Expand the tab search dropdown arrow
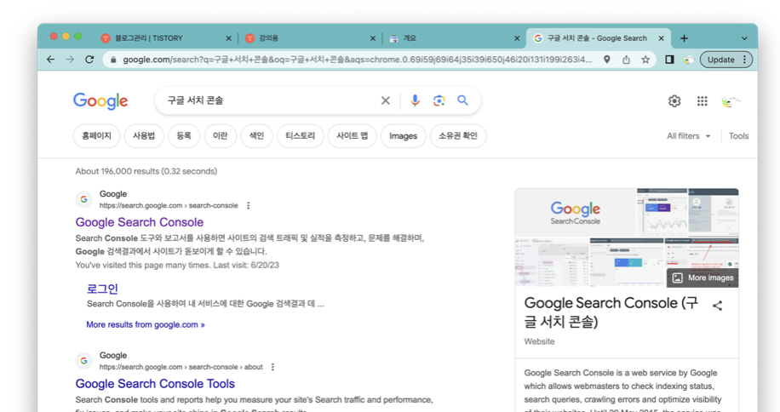 point(744,38)
